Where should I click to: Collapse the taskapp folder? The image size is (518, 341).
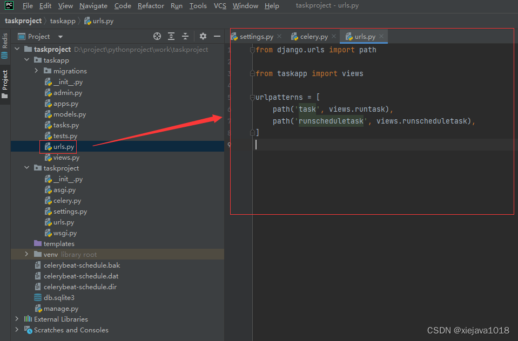(27, 60)
